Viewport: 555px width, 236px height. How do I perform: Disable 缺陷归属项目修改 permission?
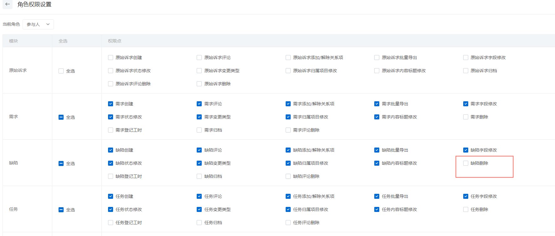coord(288,163)
